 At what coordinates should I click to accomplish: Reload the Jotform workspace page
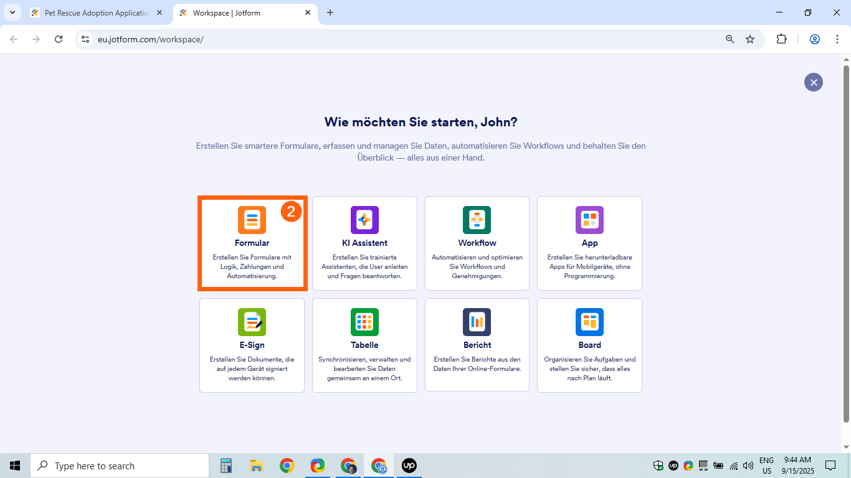tap(59, 39)
